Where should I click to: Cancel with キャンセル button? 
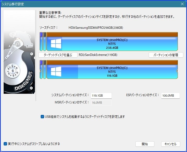click(x=171, y=144)
